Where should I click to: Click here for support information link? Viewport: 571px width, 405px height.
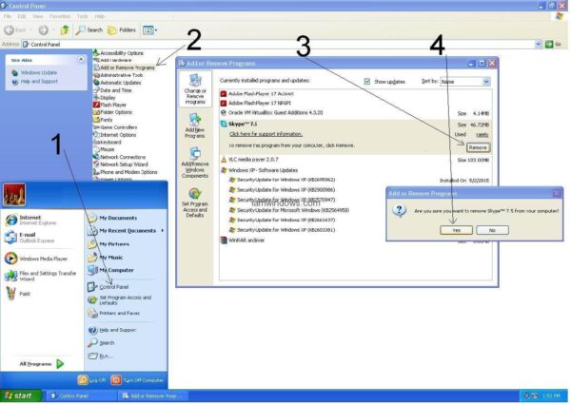(266, 134)
